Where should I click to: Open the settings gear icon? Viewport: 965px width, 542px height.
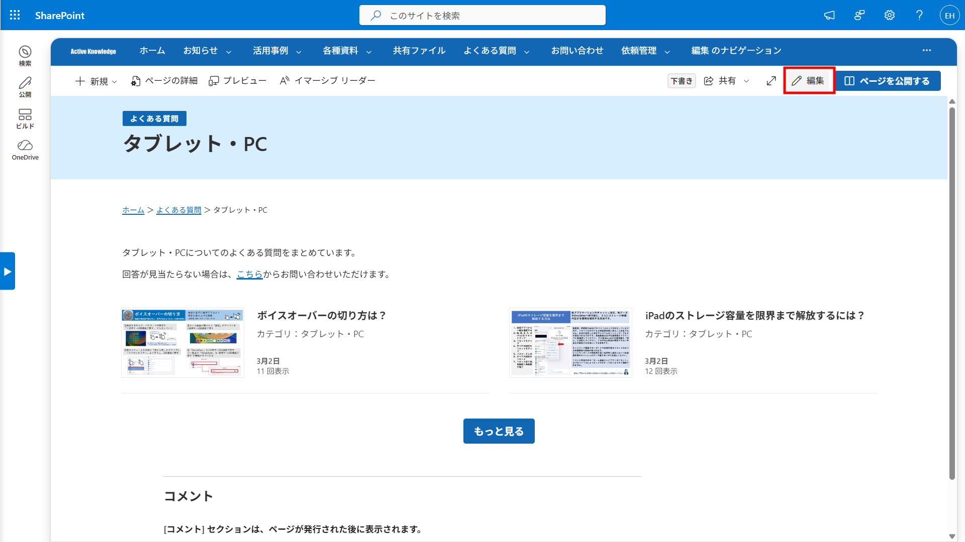pos(890,15)
